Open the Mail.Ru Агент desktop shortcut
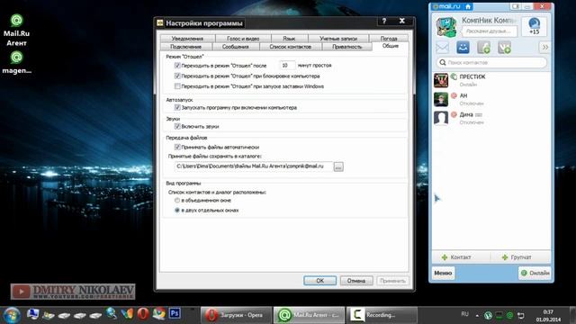Image resolution: width=576 pixels, height=324 pixels. [16, 31]
